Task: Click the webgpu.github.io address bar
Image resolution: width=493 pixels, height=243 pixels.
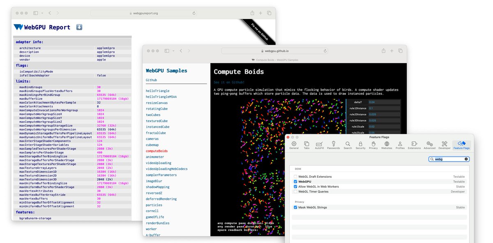Action: 275,51
